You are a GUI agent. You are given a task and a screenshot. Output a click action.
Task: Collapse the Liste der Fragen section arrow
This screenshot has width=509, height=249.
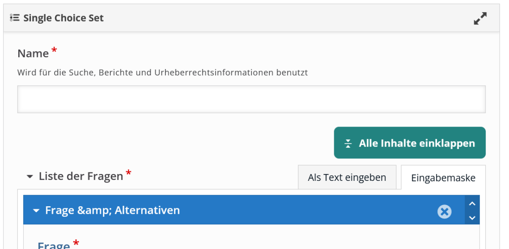pyautogui.click(x=30, y=177)
